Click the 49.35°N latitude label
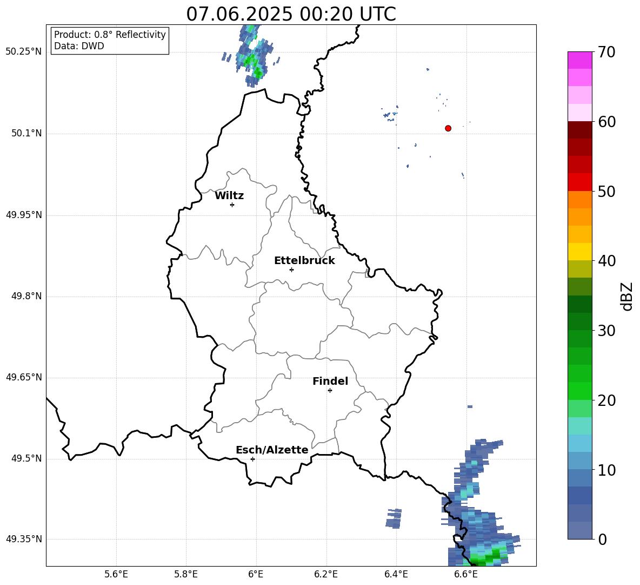Screen dimensions: 640x585 (x=24, y=539)
